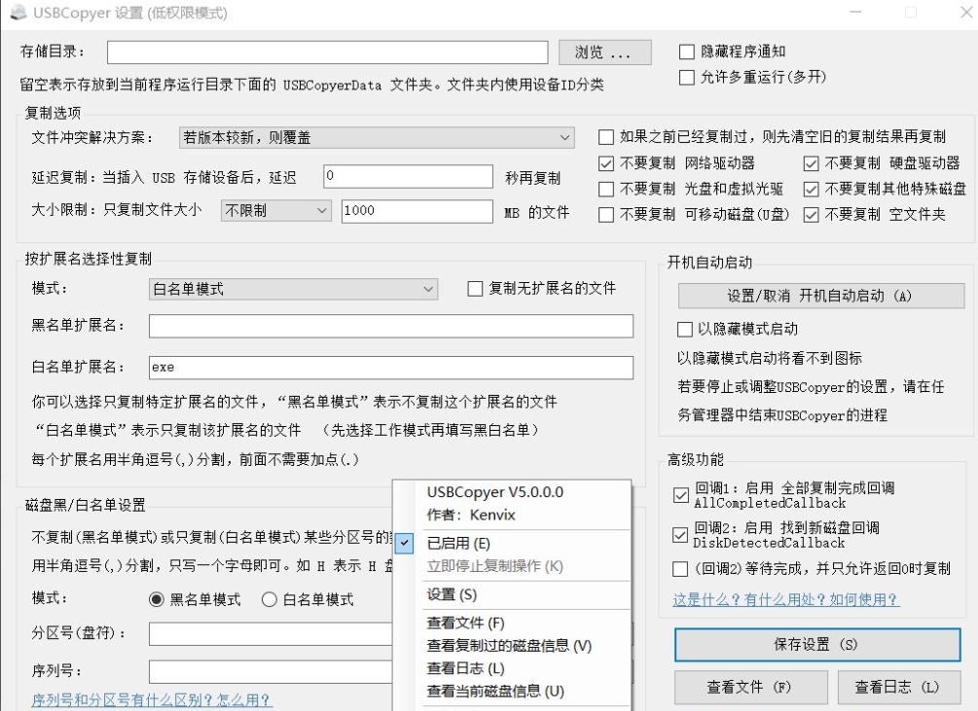Screen dimensions: 978x711
Task: Click the 存储目录 path text field
Action: [327, 52]
